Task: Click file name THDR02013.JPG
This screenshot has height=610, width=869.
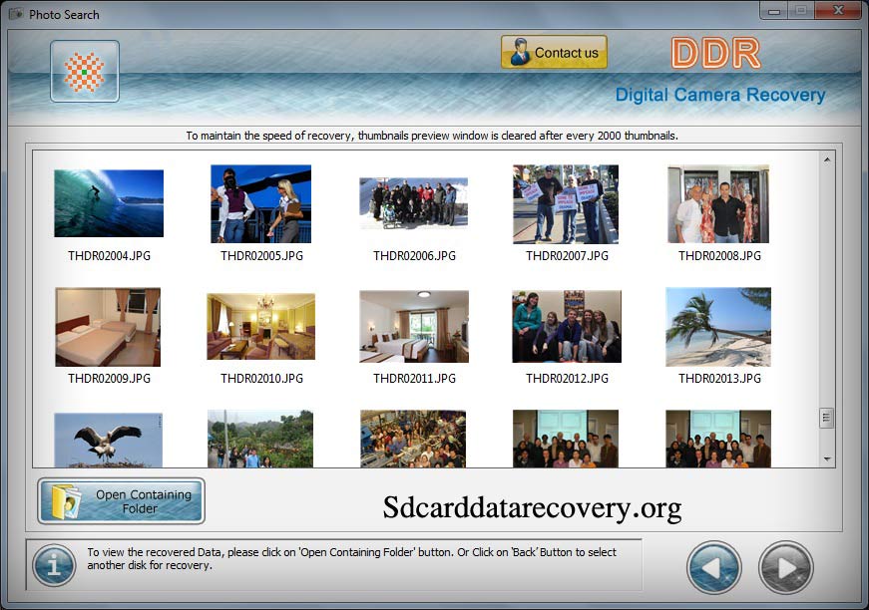Action: (x=720, y=378)
